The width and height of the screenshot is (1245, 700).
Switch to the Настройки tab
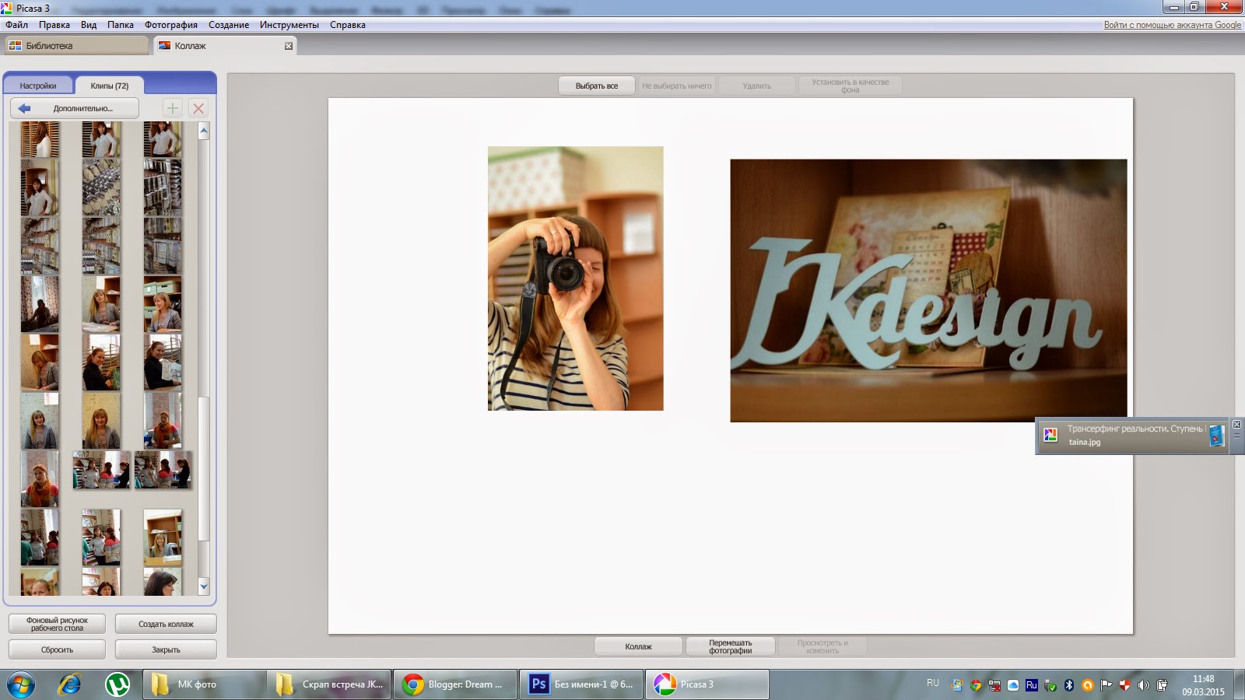[38, 86]
